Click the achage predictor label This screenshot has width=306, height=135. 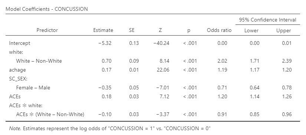pyautogui.click(x=17, y=70)
